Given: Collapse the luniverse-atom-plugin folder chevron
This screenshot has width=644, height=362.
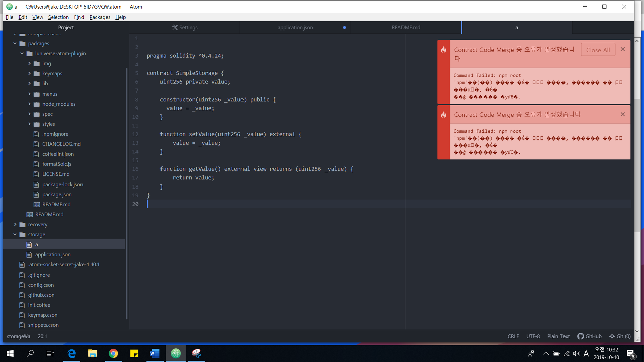Looking at the screenshot, I should (22, 53).
